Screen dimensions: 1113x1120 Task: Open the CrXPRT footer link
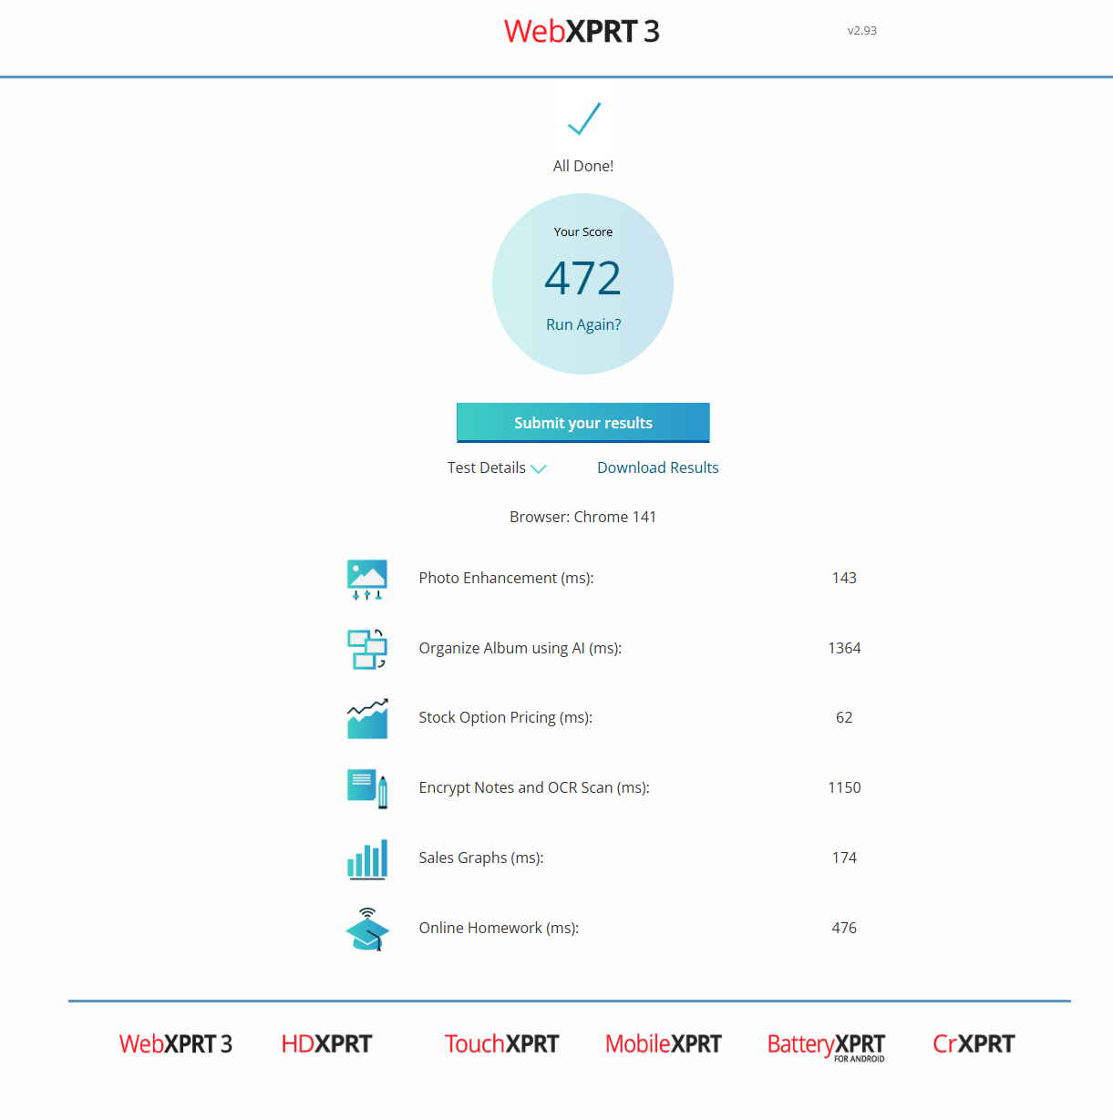pyautogui.click(x=974, y=1043)
